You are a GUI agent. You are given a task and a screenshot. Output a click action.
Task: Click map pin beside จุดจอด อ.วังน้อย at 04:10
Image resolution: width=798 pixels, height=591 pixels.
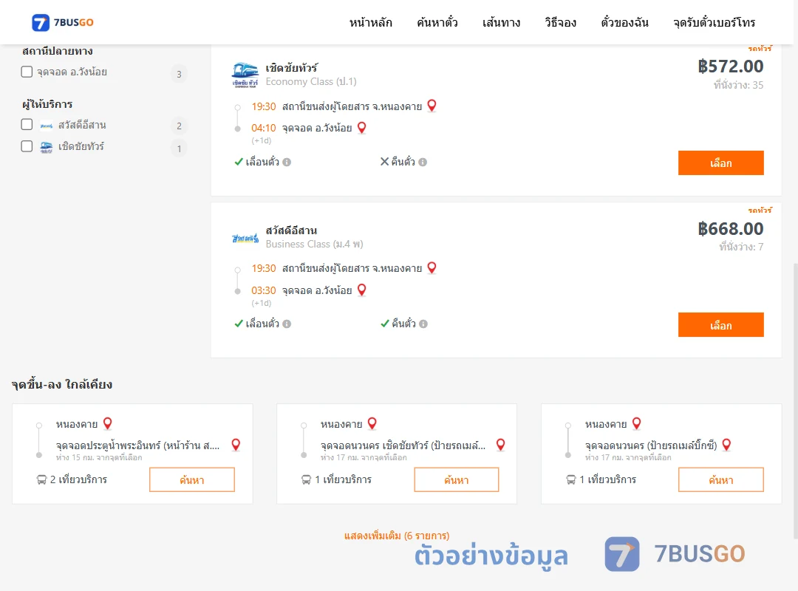point(362,128)
